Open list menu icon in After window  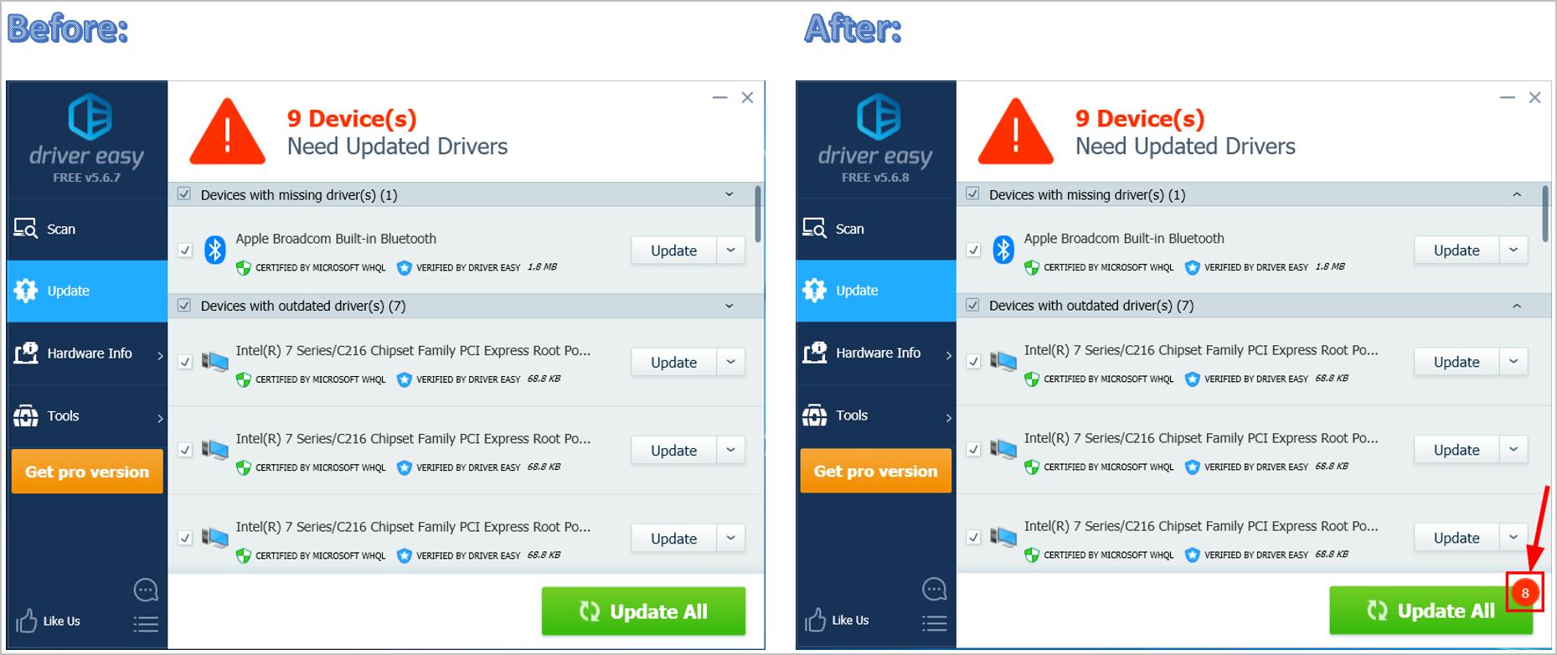934,623
